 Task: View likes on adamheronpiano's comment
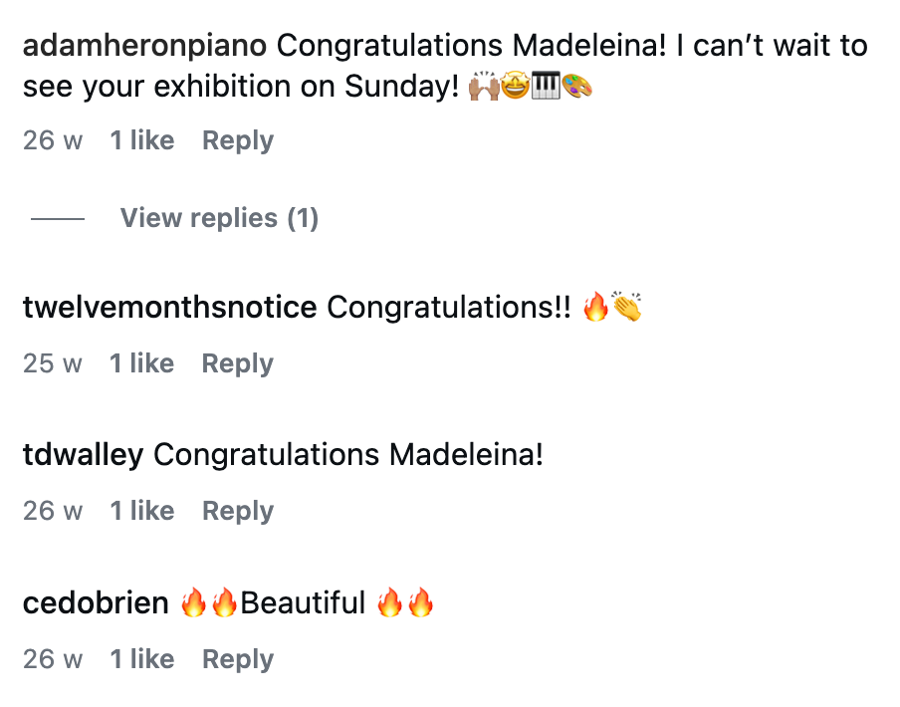tap(141, 140)
